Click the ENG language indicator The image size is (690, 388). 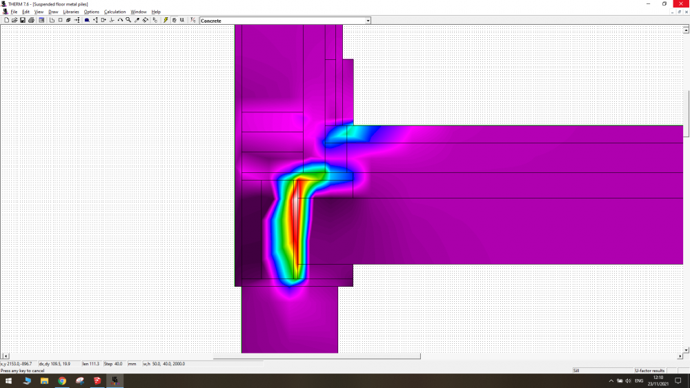[639, 380]
